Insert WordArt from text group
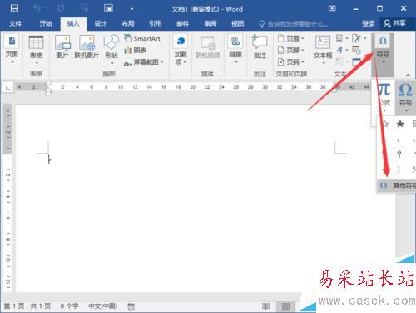 coord(341,50)
